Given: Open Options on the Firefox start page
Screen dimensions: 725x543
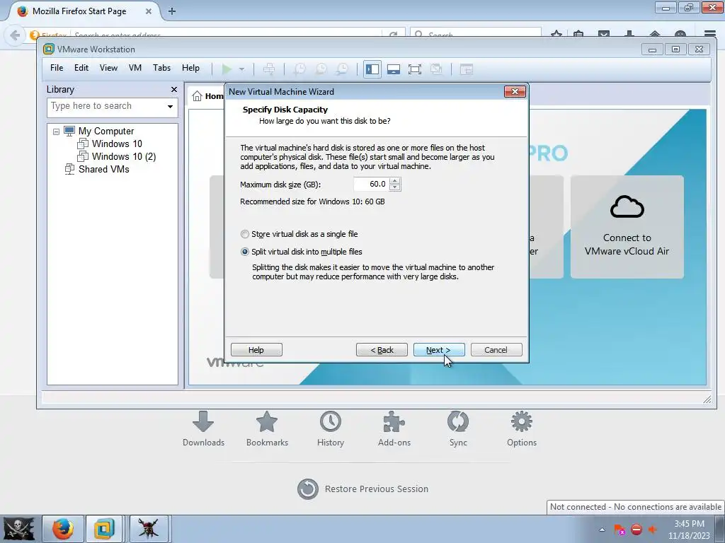Looking at the screenshot, I should point(522,429).
